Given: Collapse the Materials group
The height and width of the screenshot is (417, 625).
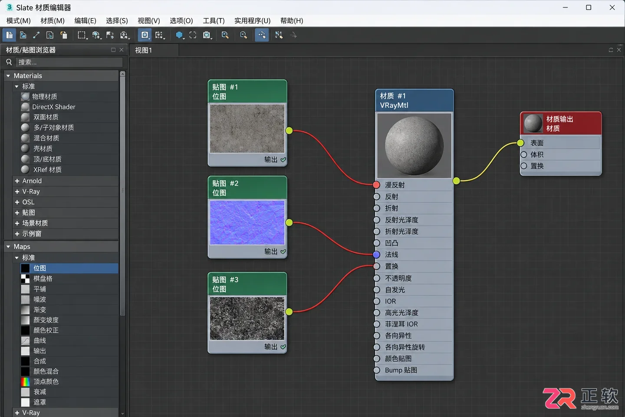Looking at the screenshot, I should click(8, 76).
